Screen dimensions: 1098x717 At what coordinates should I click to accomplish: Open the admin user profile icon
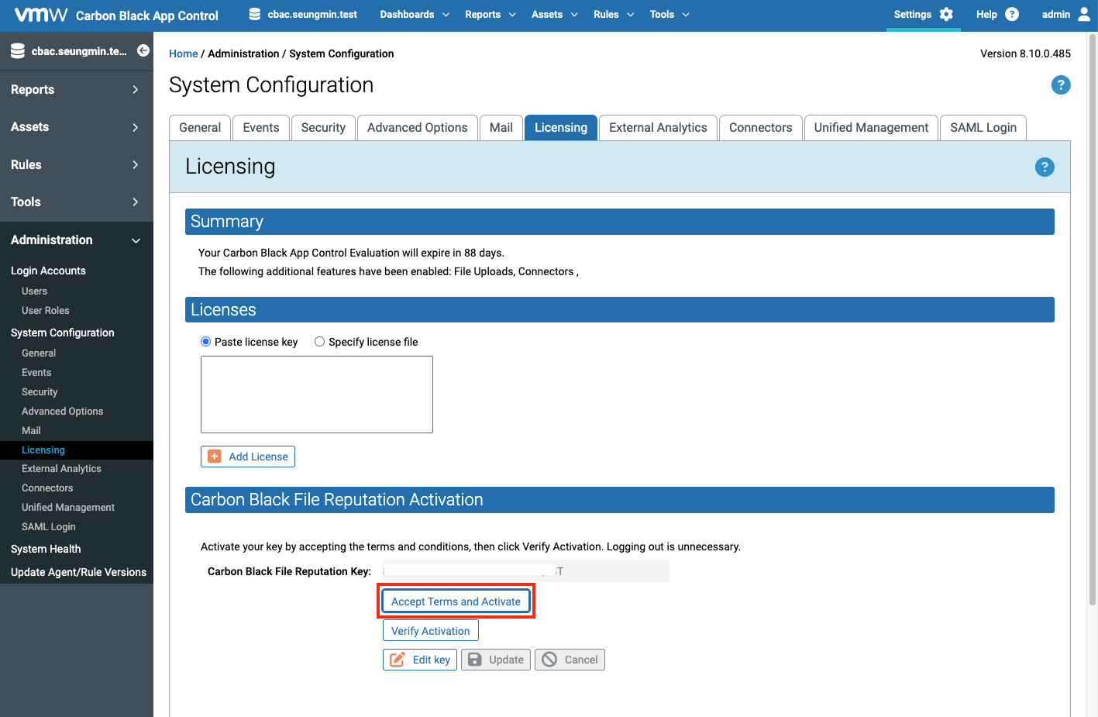pyautogui.click(x=1084, y=14)
